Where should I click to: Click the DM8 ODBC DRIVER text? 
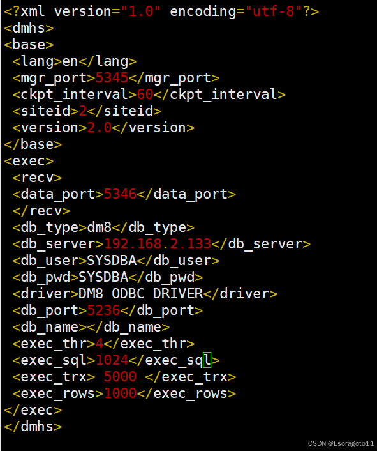coord(141,294)
